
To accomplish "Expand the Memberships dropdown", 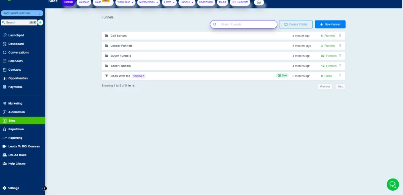I will pyautogui.click(x=148, y=2).
